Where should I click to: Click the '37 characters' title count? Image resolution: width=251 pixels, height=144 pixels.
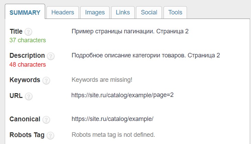tap(28, 40)
